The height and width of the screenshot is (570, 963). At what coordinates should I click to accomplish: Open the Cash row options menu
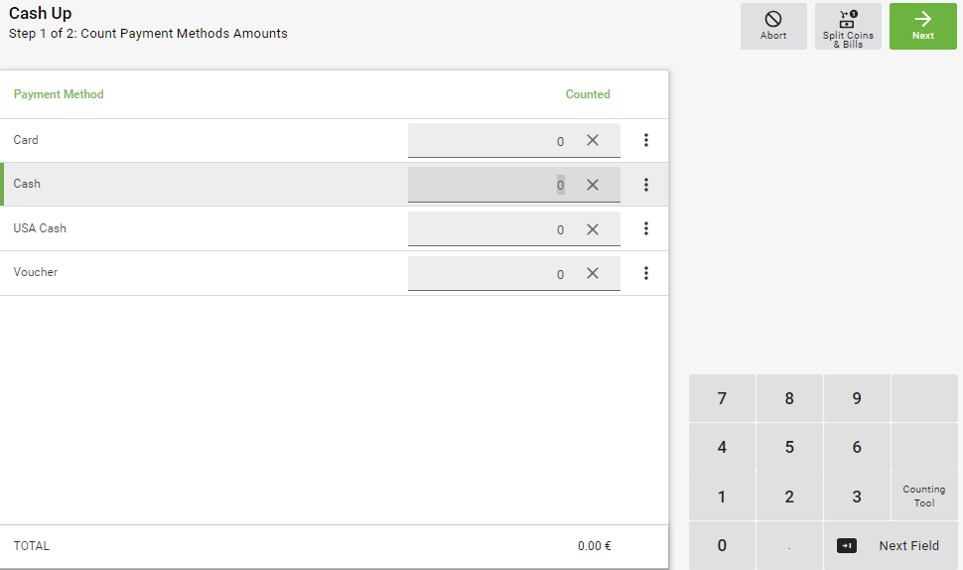click(x=646, y=185)
